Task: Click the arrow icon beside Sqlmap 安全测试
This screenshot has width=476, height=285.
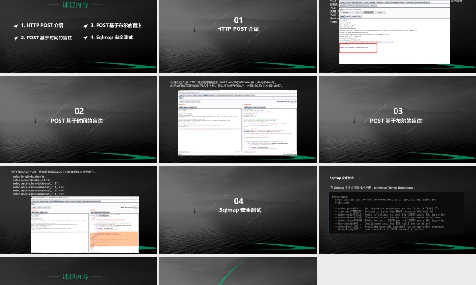Action: [x=85, y=38]
